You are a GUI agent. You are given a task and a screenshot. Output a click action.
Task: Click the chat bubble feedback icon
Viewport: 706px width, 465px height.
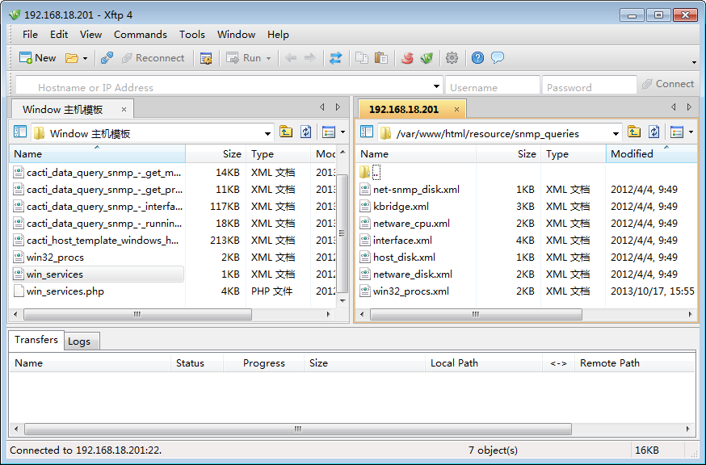coord(498,57)
